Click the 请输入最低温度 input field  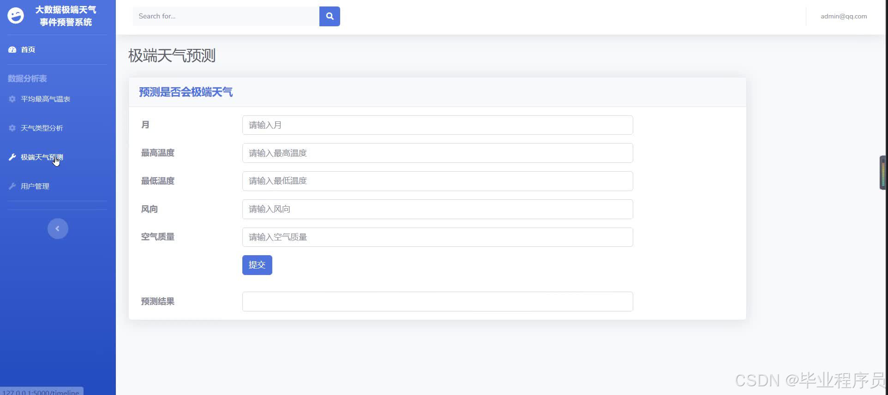[x=438, y=181]
